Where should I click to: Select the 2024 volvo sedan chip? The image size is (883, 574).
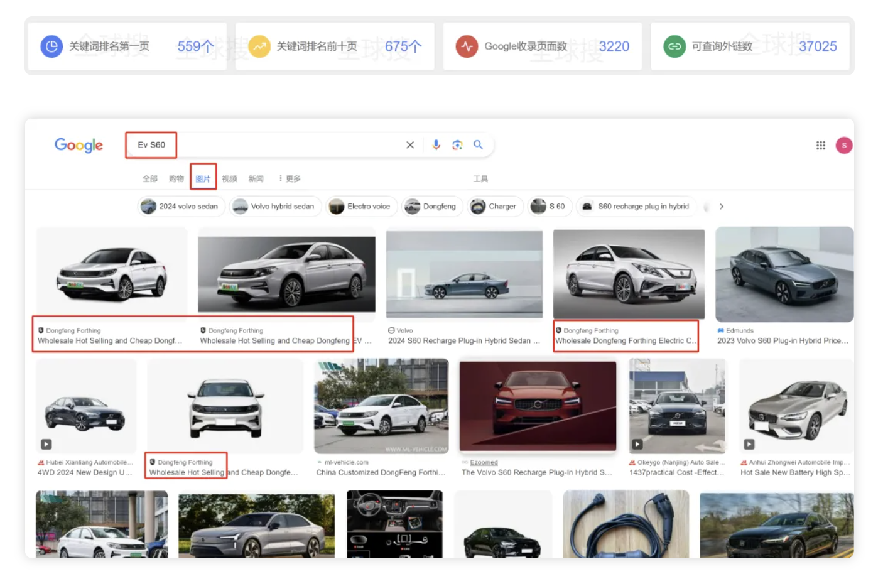[181, 206]
